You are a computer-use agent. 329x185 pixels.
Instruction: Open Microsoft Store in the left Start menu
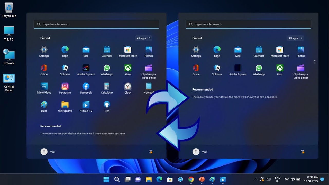point(128,51)
